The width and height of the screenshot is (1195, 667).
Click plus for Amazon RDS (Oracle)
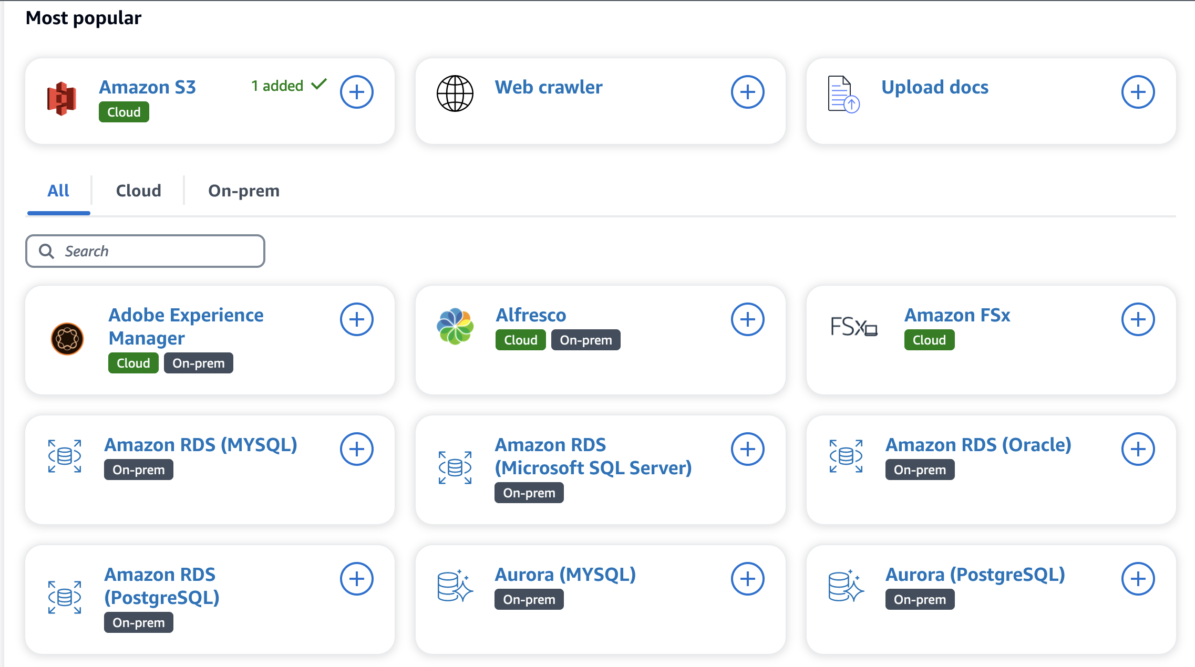tap(1138, 449)
